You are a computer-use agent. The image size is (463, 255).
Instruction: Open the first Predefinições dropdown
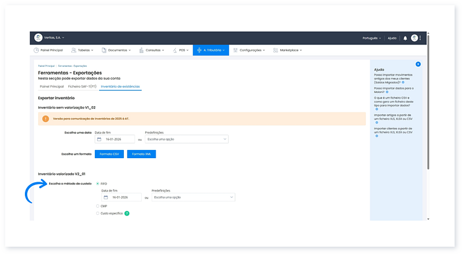coord(186,139)
